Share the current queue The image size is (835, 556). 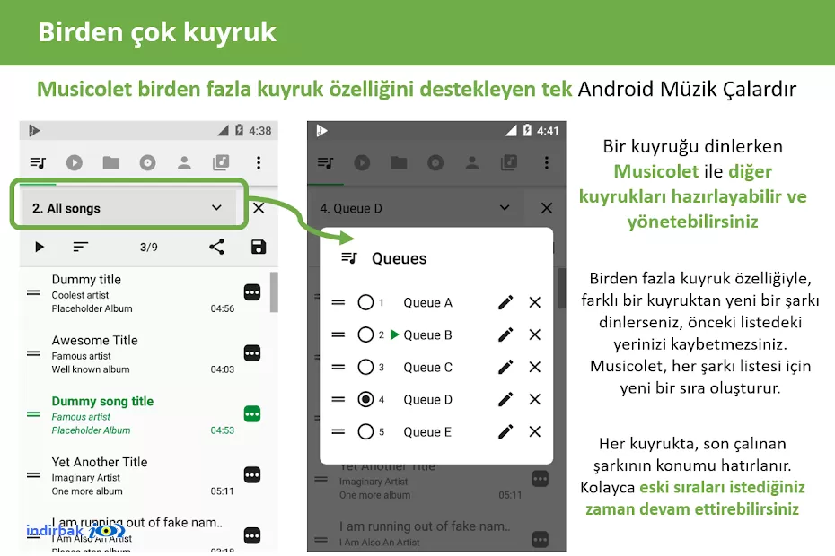click(x=216, y=247)
